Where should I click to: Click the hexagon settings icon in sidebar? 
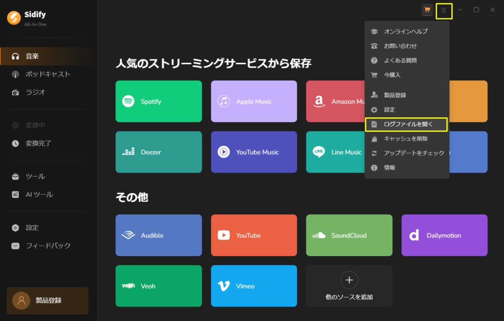(x=15, y=228)
